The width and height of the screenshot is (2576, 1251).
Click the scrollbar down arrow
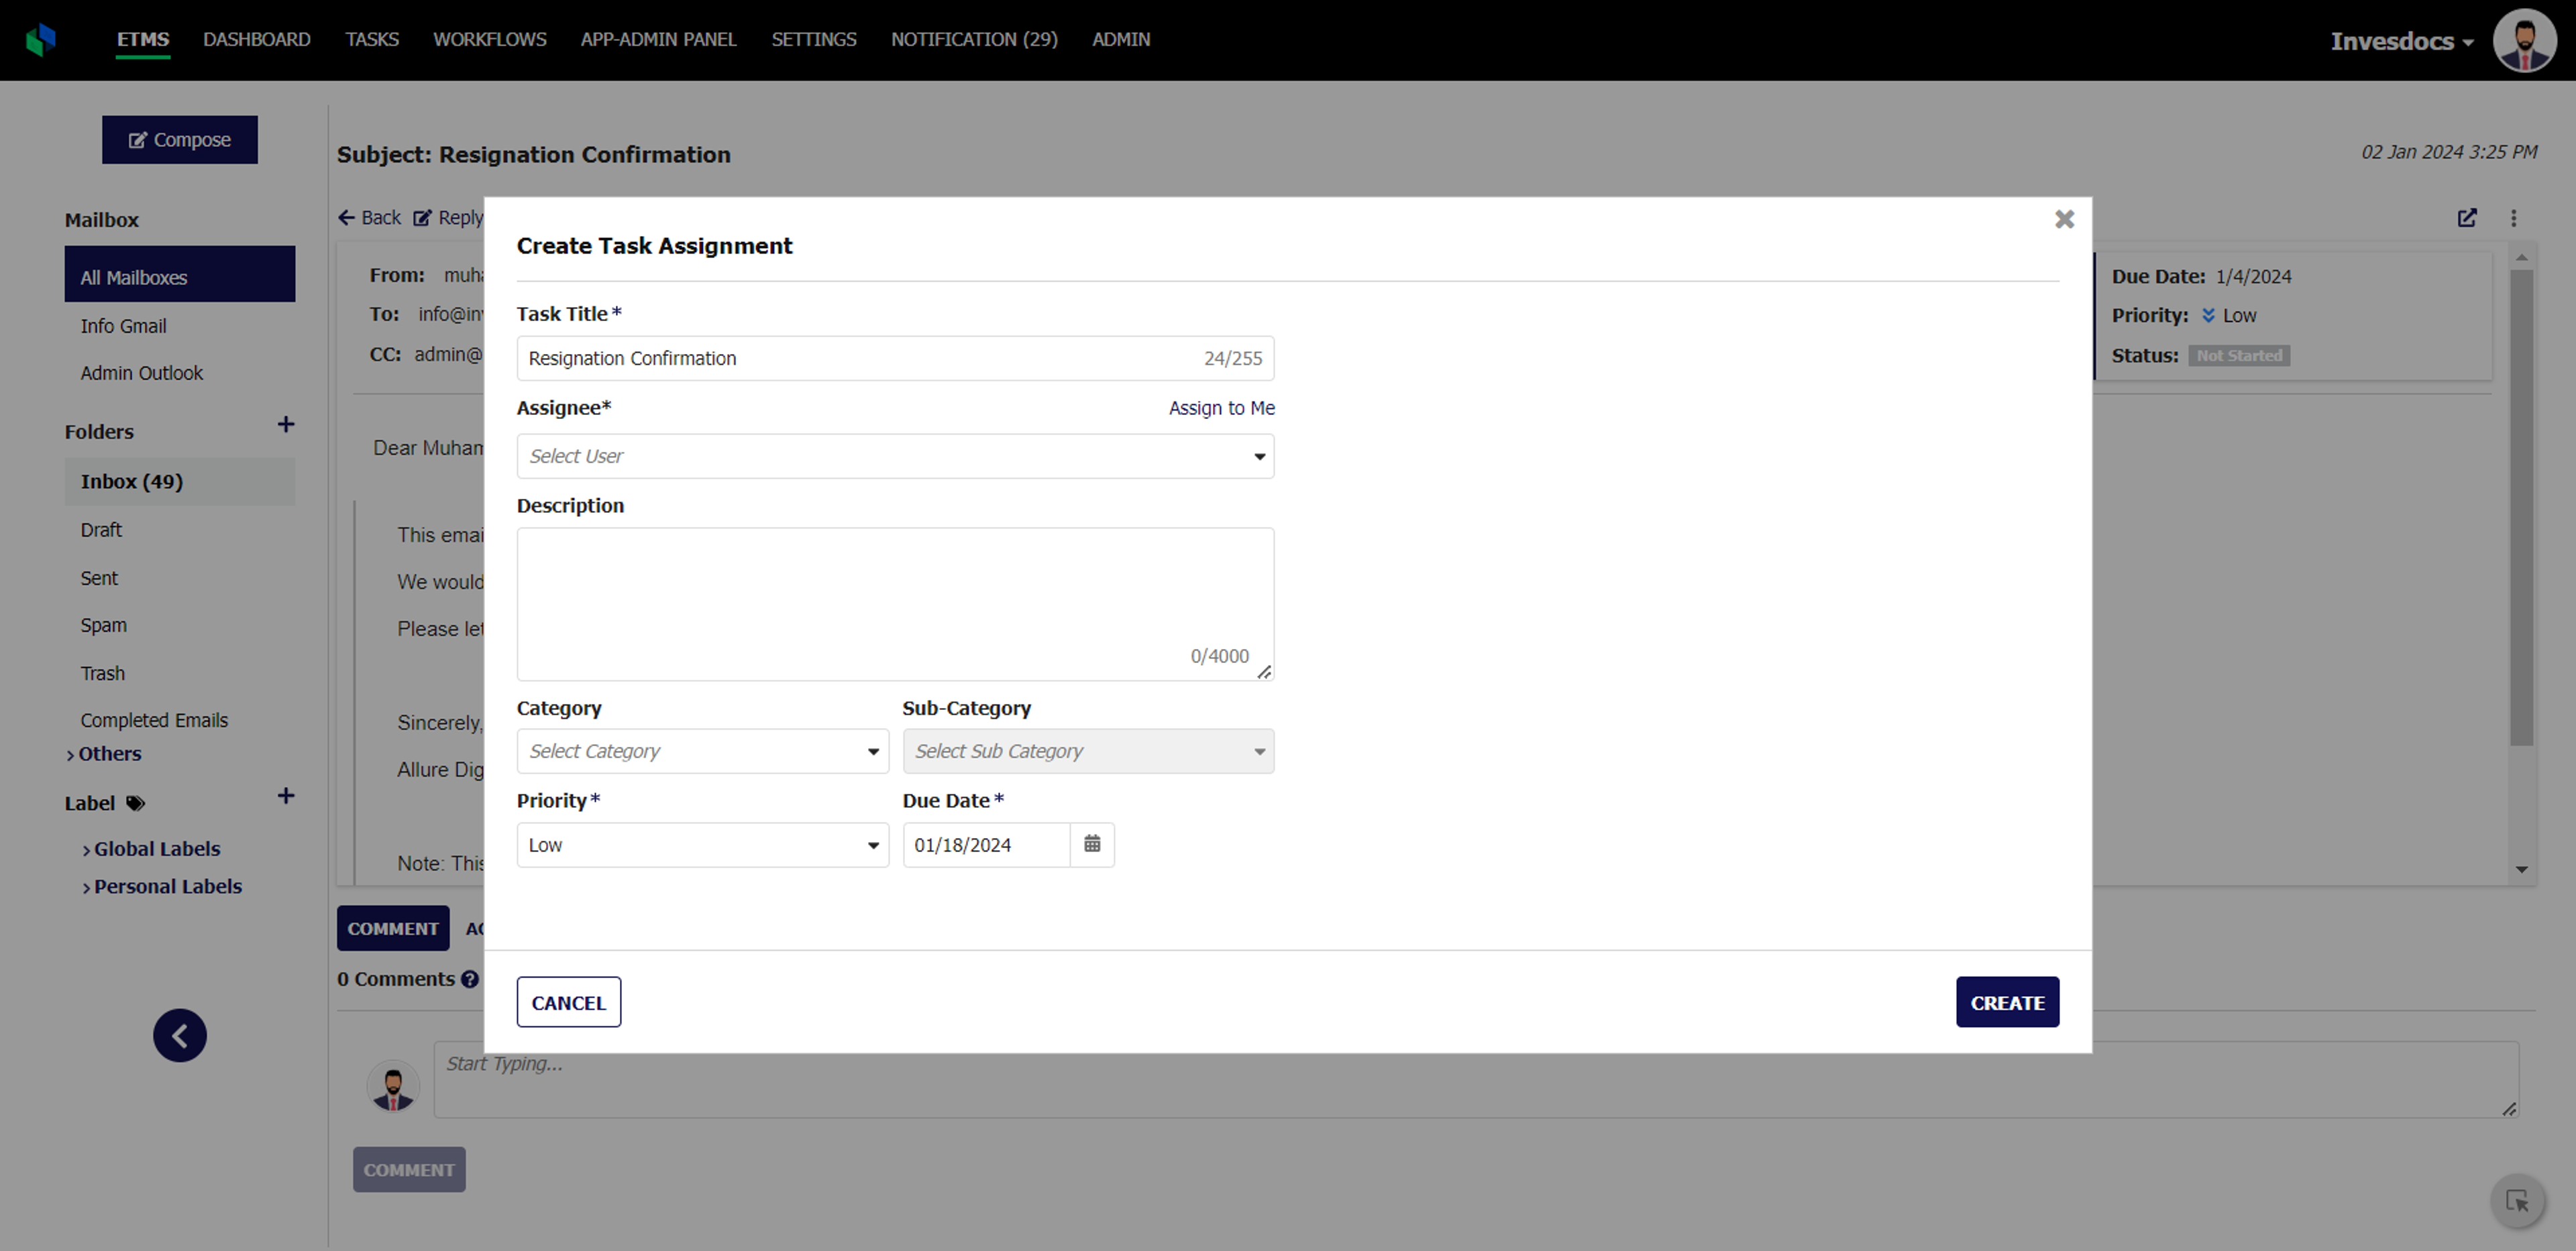(x=2521, y=870)
